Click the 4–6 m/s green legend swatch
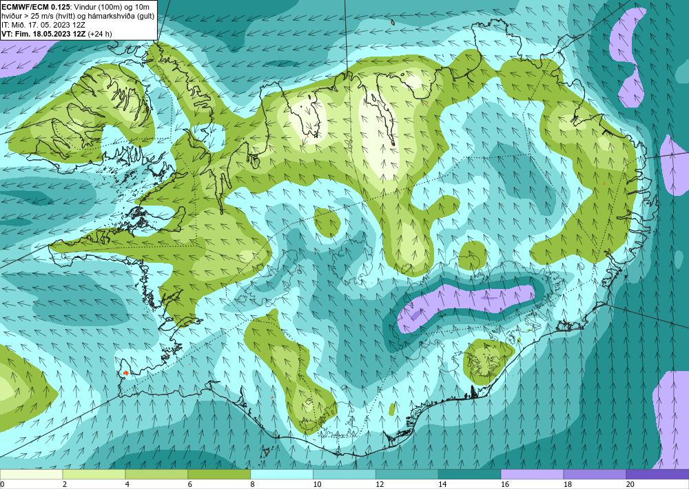The image size is (689, 489). tap(156, 474)
